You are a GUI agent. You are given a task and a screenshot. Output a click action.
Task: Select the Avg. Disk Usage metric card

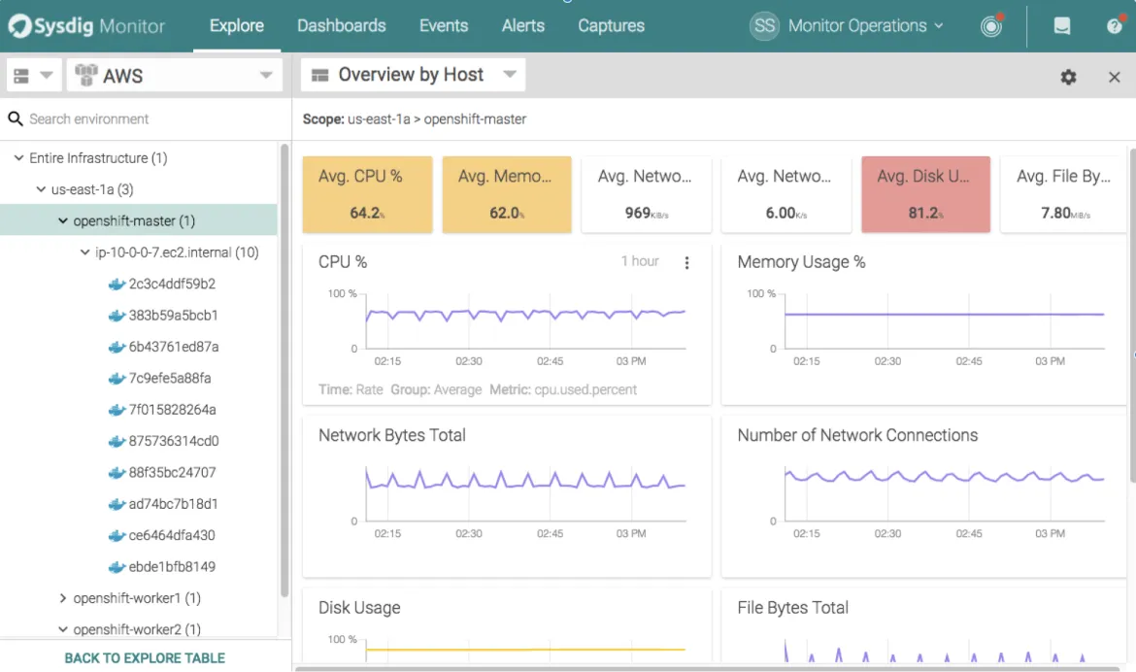925,193
